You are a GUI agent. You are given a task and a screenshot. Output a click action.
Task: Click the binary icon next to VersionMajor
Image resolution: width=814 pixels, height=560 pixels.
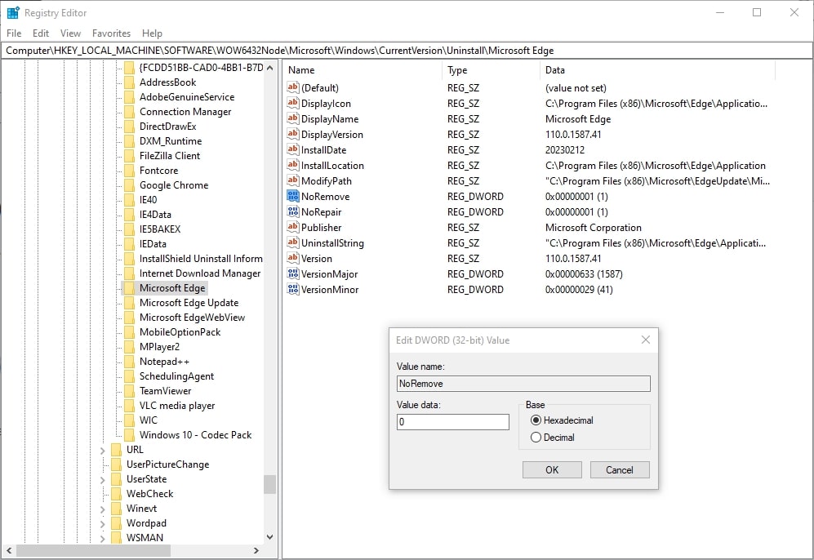pyautogui.click(x=293, y=273)
